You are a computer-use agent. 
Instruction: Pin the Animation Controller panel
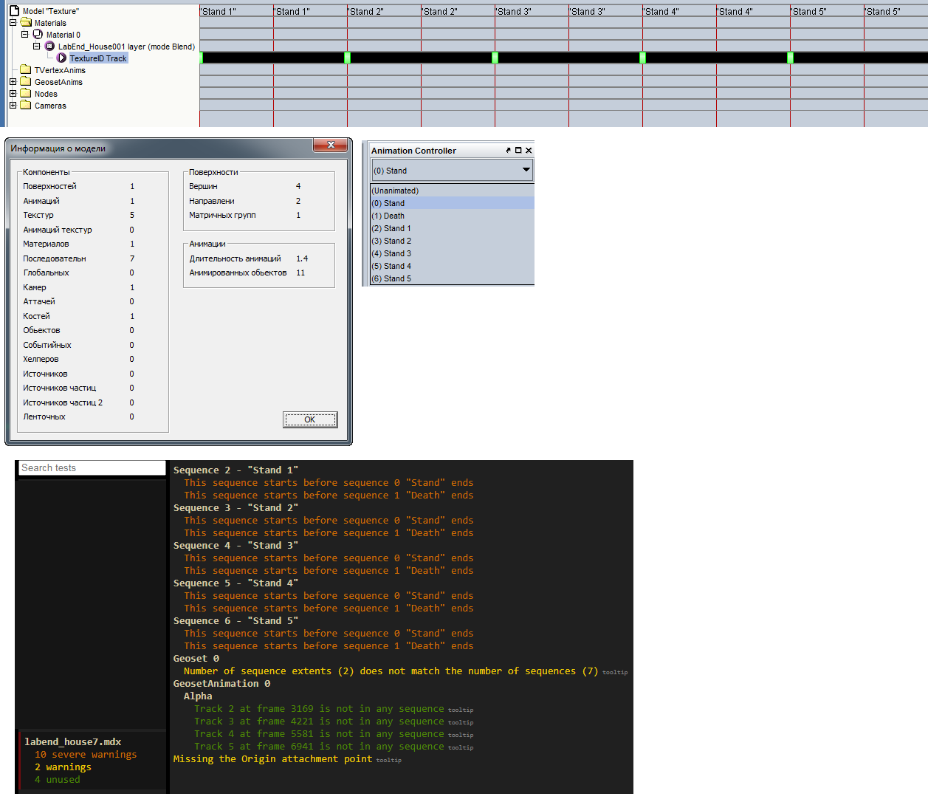tap(508, 151)
